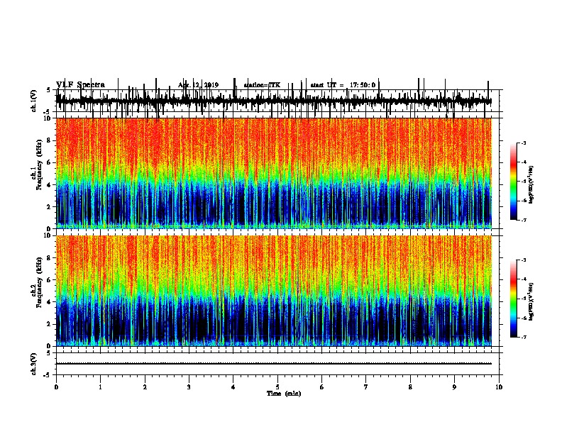Click time axis tick label '7'
The width and height of the screenshot is (562, 434).
[x=366, y=387]
